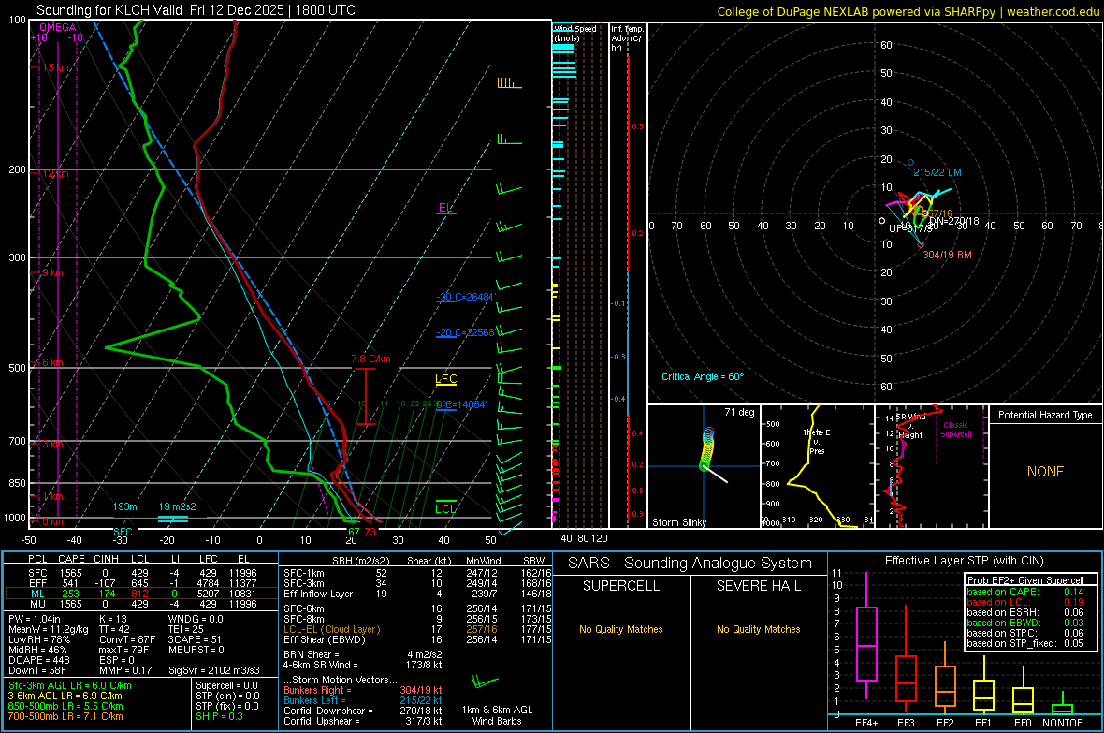1104x733 pixels.
Task: Click the -20 C=22568' height label
Action: [465, 332]
